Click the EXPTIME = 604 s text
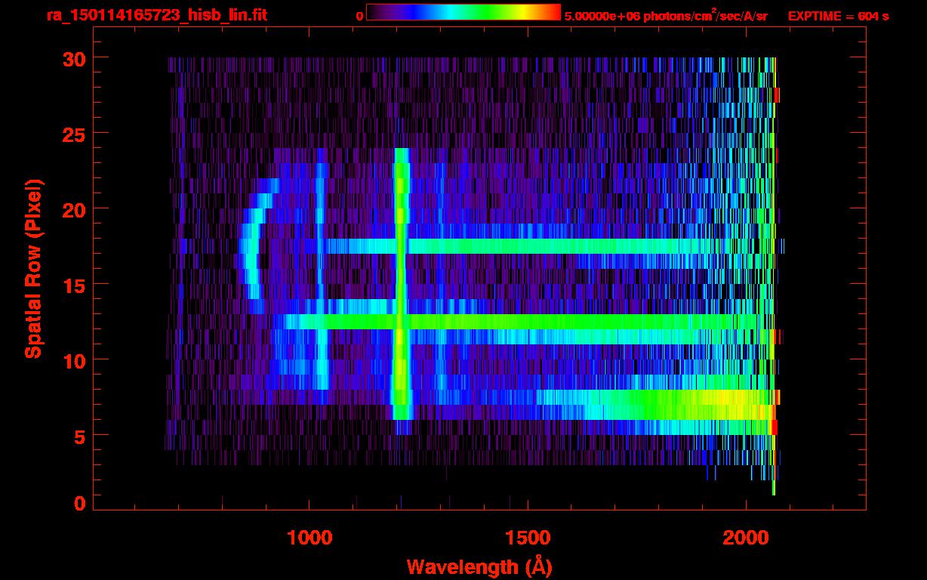 (x=838, y=16)
